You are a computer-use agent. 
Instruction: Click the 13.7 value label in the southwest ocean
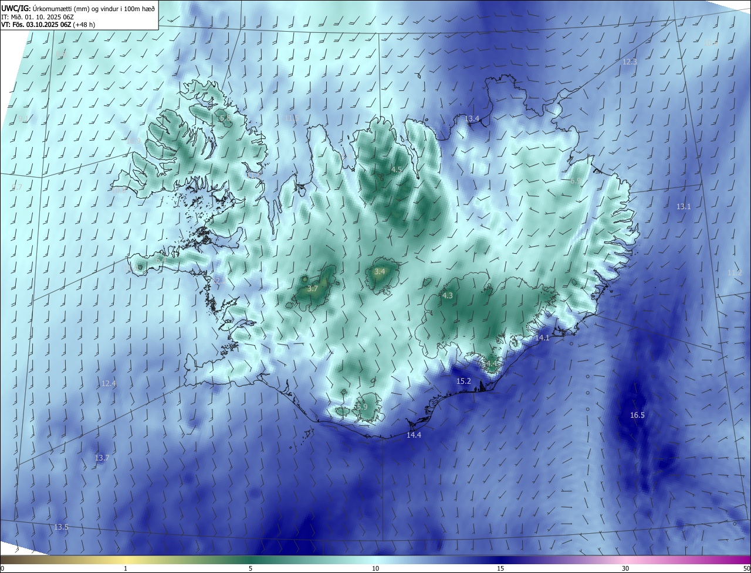102,458
